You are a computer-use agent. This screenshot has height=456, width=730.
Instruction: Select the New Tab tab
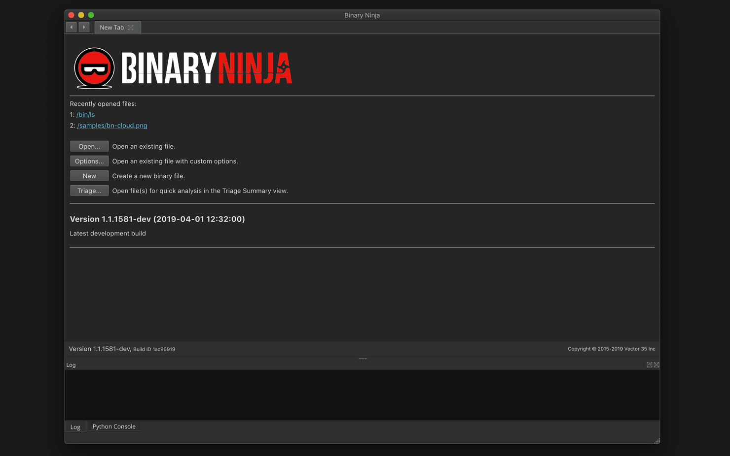pos(111,28)
